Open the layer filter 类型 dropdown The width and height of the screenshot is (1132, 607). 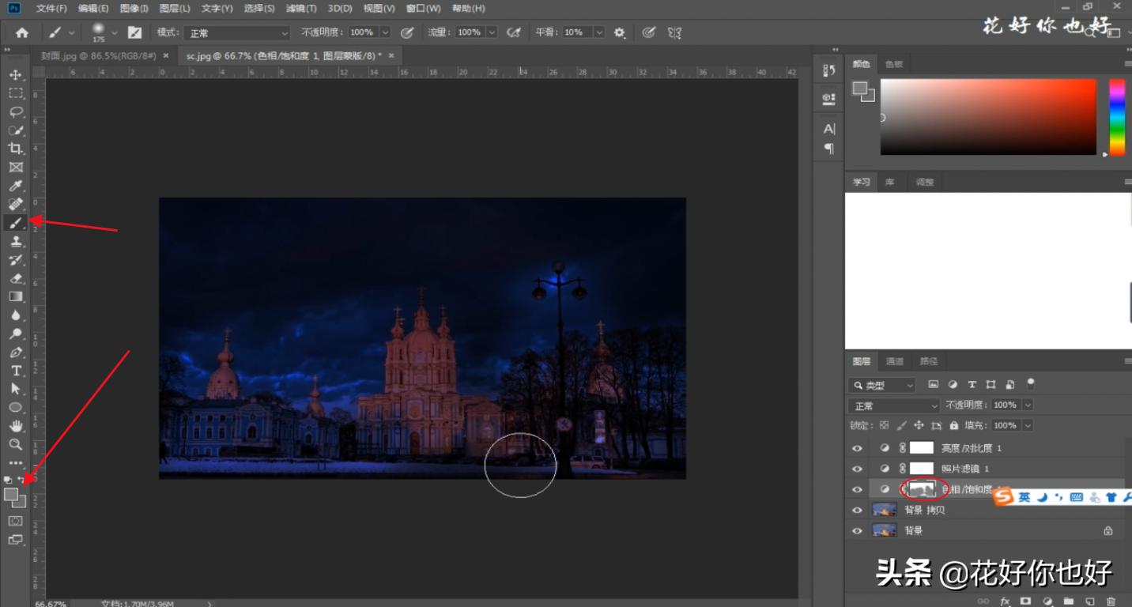point(882,385)
